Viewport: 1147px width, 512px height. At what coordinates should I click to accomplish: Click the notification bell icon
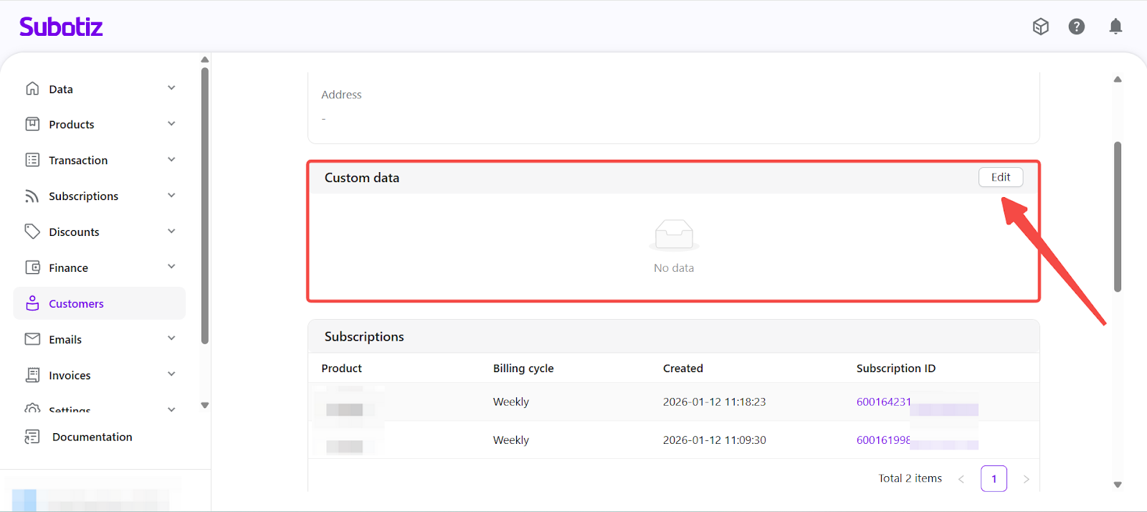[x=1115, y=27]
